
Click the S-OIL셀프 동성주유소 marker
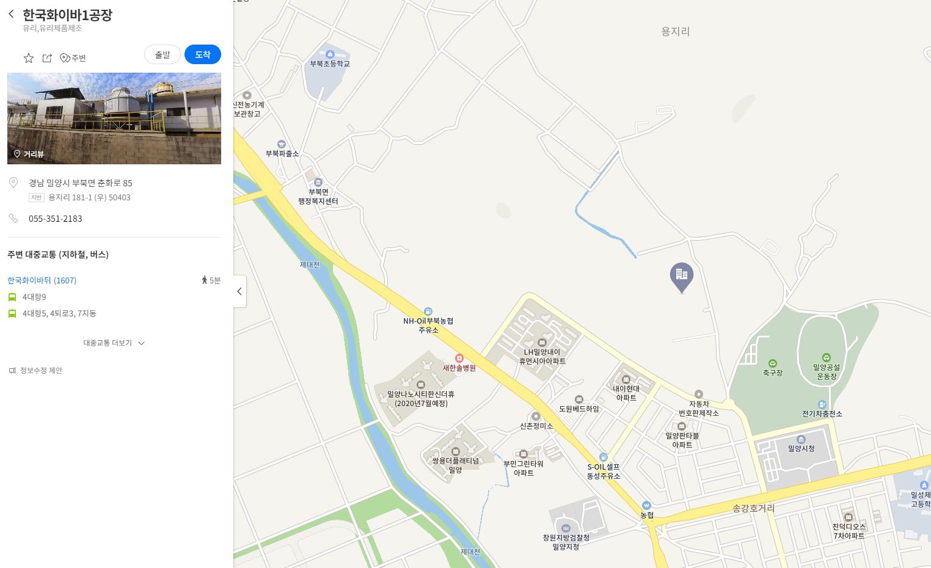click(x=604, y=457)
